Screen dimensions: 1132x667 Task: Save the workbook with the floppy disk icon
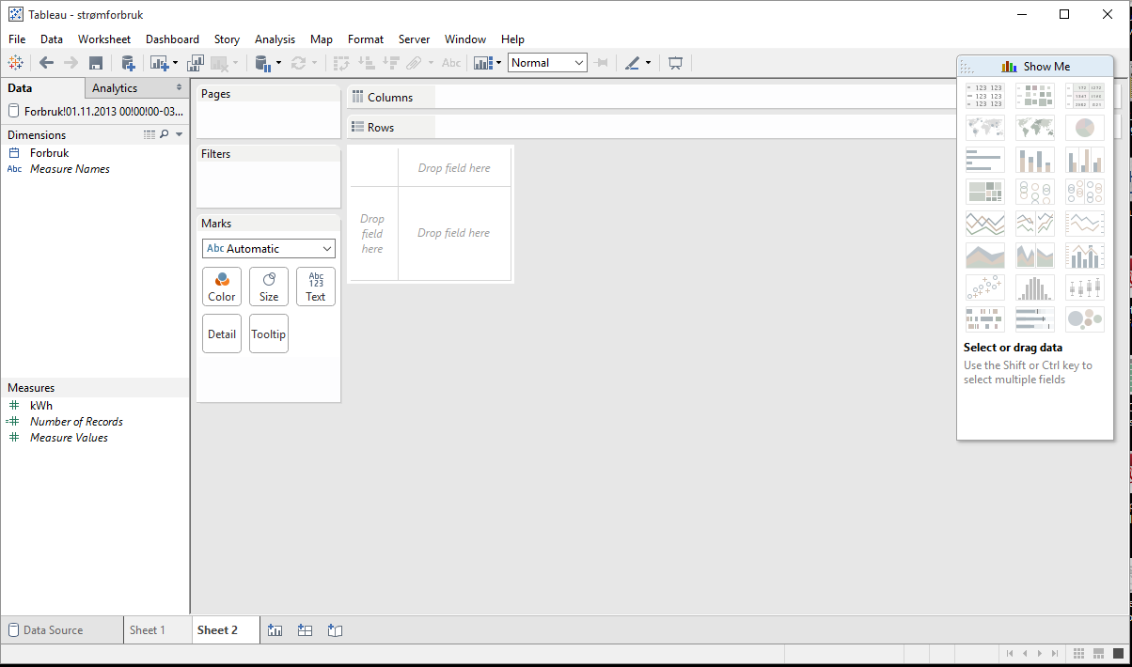95,63
